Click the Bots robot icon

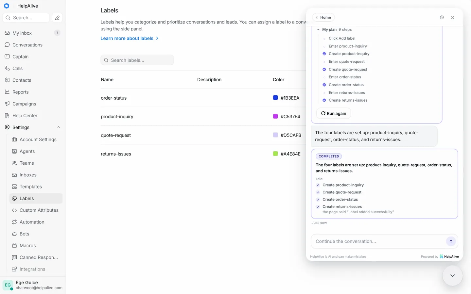[x=14, y=234]
